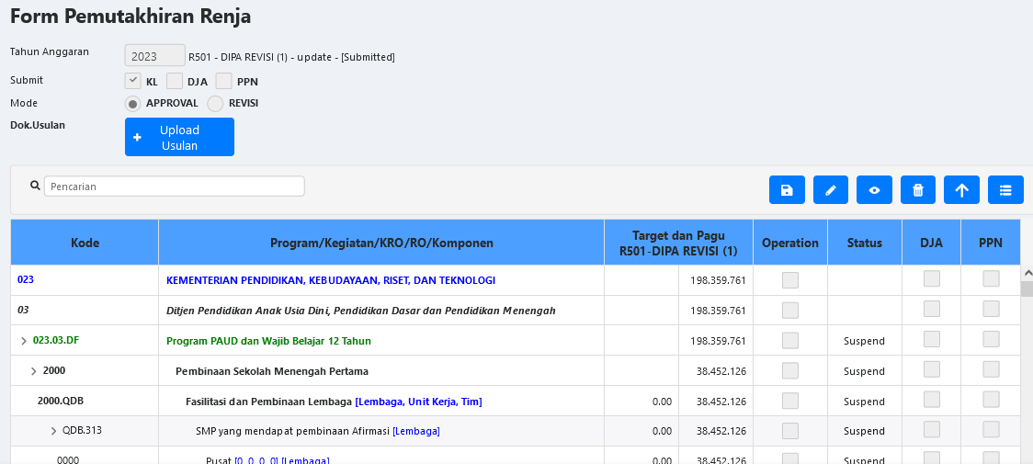Enable the DJA submit checkbox

tap(175, 81)
